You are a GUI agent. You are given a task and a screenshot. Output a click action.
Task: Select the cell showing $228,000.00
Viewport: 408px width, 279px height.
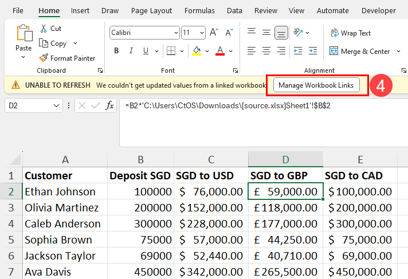[211, 224]
